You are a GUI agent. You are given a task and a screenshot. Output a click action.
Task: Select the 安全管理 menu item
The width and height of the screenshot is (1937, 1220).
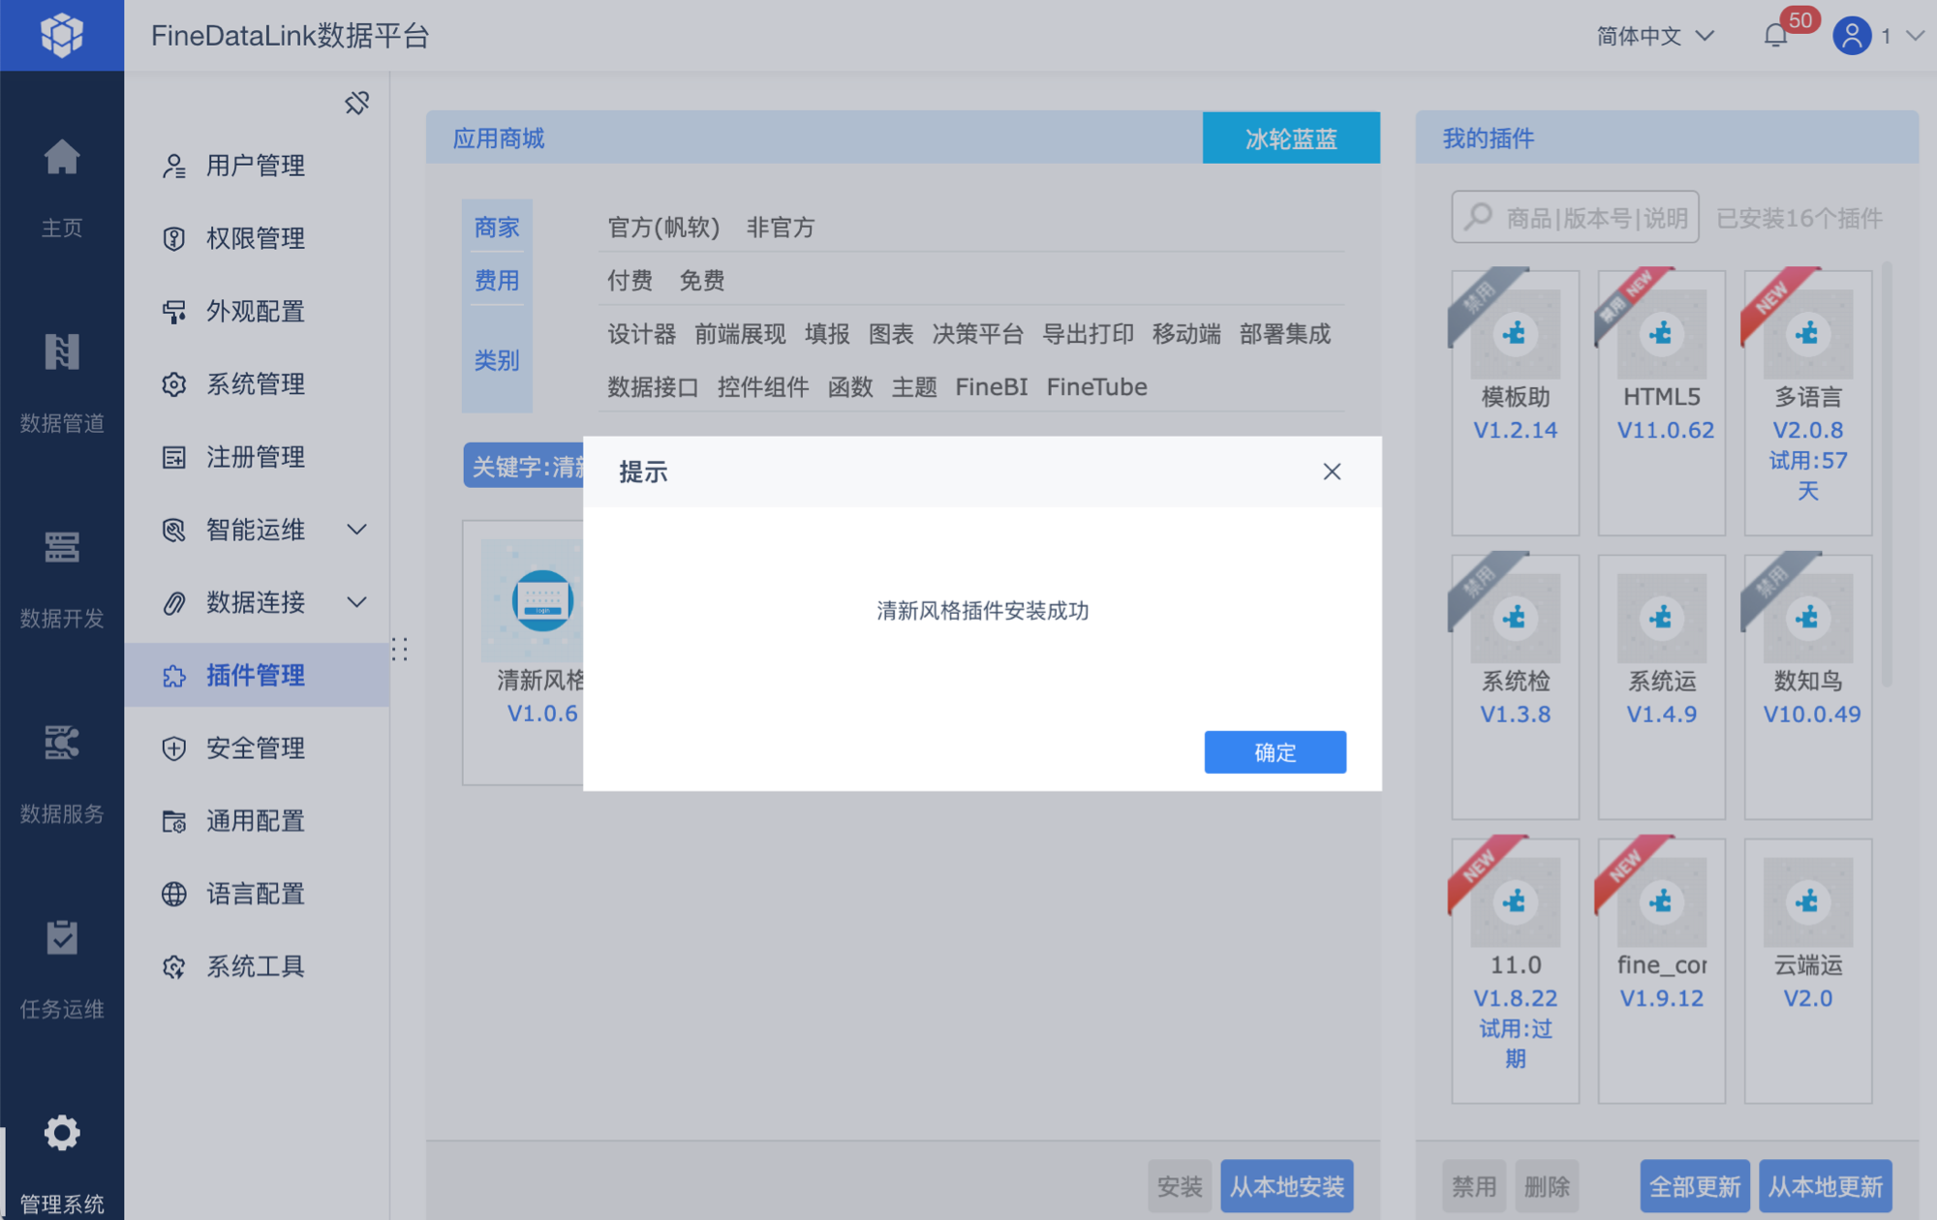(x=255, y=747)
